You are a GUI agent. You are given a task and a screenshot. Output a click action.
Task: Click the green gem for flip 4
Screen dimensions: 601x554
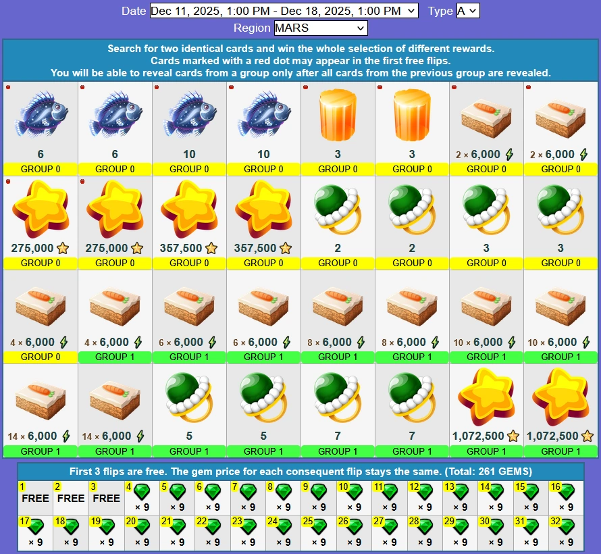142,492
